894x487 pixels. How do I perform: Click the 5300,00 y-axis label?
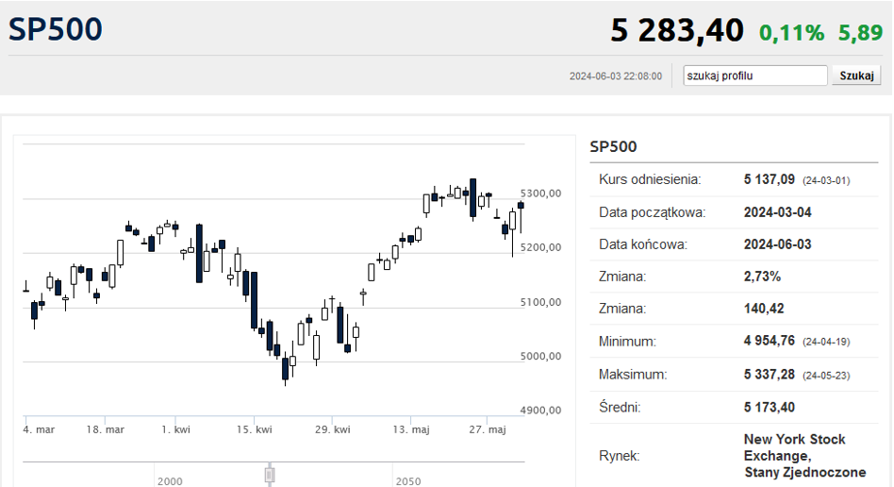(x=540, y=193)
